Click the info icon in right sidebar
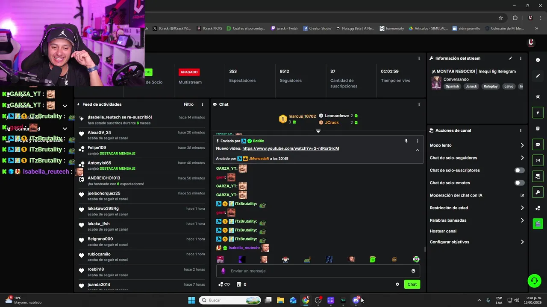The width and height of the screenshot is (547, 307). 538,60
